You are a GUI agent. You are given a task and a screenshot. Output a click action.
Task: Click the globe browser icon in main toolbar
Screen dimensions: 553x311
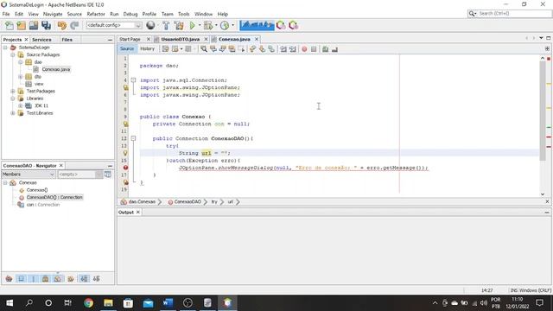150,25
